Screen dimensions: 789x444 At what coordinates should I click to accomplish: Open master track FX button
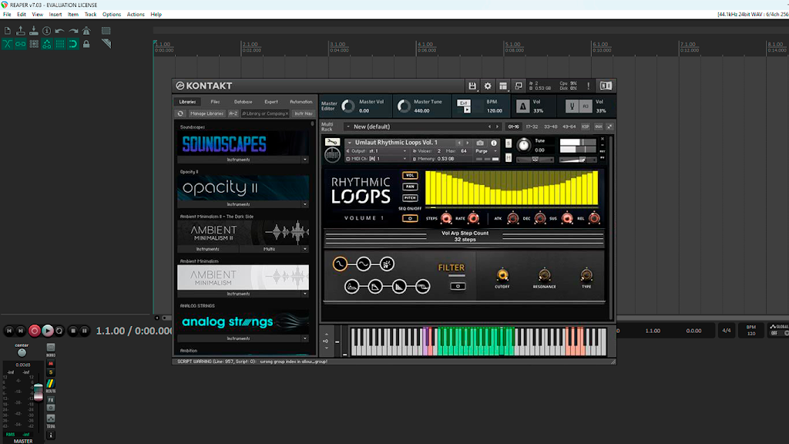click(51, 400)
